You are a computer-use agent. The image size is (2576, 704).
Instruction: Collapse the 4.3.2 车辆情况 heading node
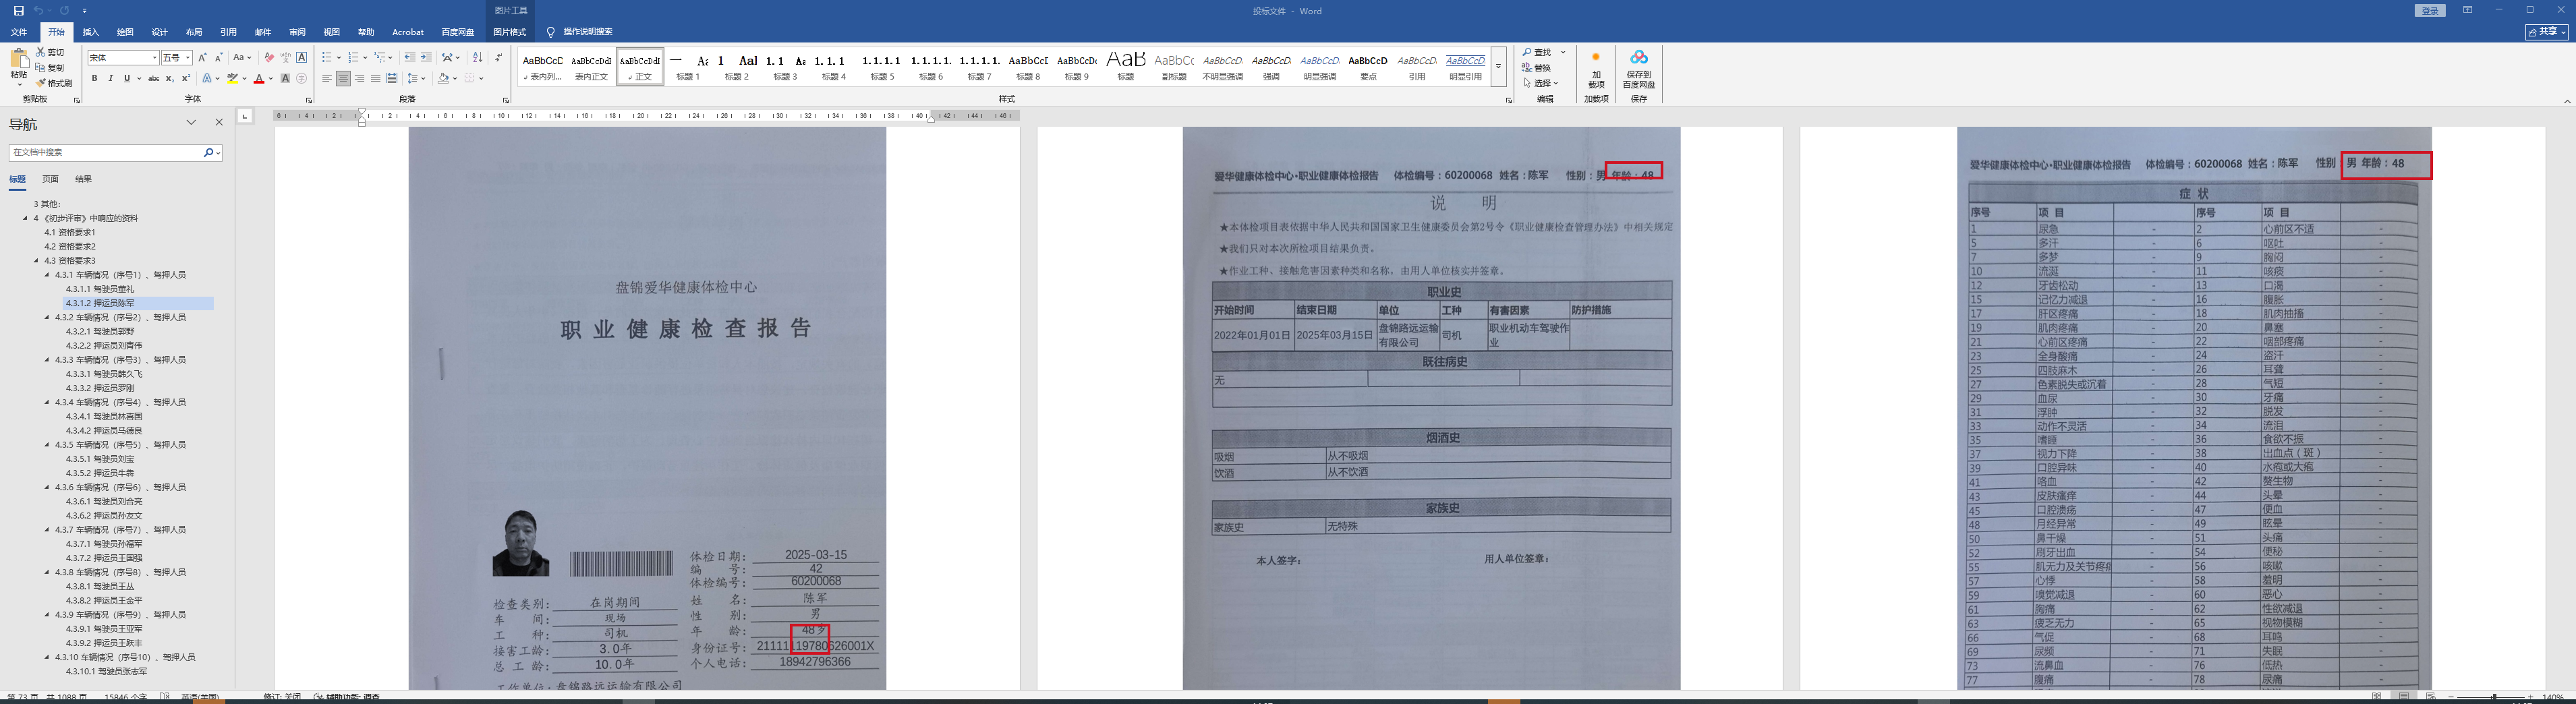pos(47,317)
